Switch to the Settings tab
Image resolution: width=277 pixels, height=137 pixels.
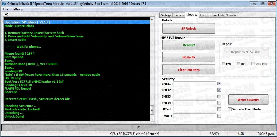166,15
